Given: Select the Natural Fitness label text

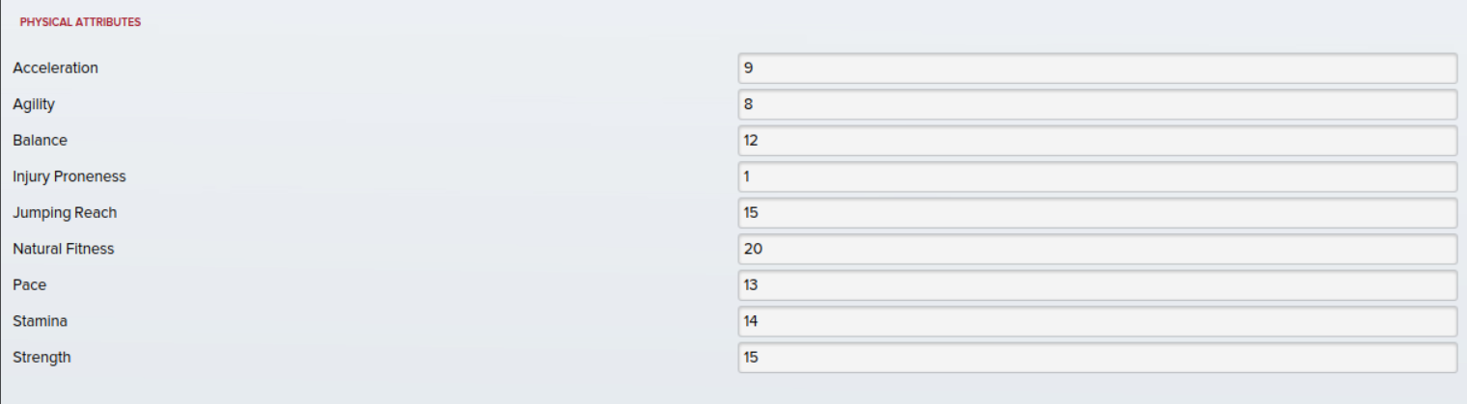Looking at the screenshot, I should tap(64, 249).
